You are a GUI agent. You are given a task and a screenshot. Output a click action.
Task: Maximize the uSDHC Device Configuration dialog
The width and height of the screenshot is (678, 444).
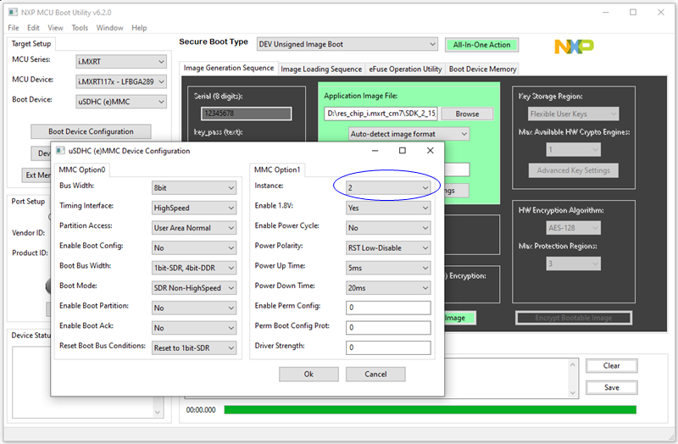[402, 151]
